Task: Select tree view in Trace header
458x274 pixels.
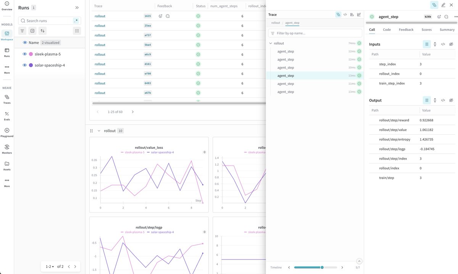Action: point(338,14)
